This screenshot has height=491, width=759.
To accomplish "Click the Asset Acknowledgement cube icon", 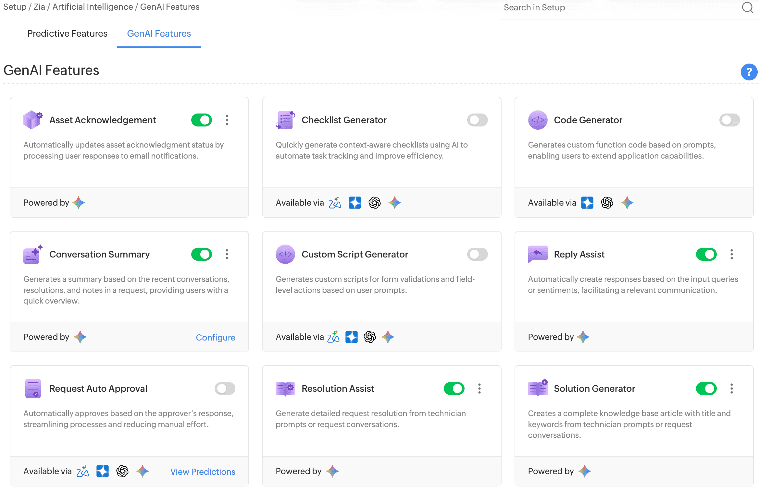I will (x=32, y=120).
